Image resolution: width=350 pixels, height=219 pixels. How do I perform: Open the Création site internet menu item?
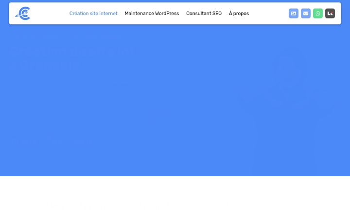[93, 14]
